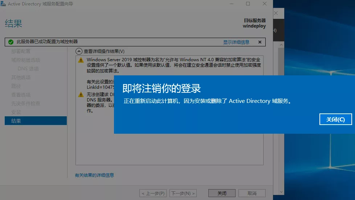Viewport: 355px width, 200px height.
Task: Select the 部署配置 step in the sidebar
Action: [x=21, y=51]
